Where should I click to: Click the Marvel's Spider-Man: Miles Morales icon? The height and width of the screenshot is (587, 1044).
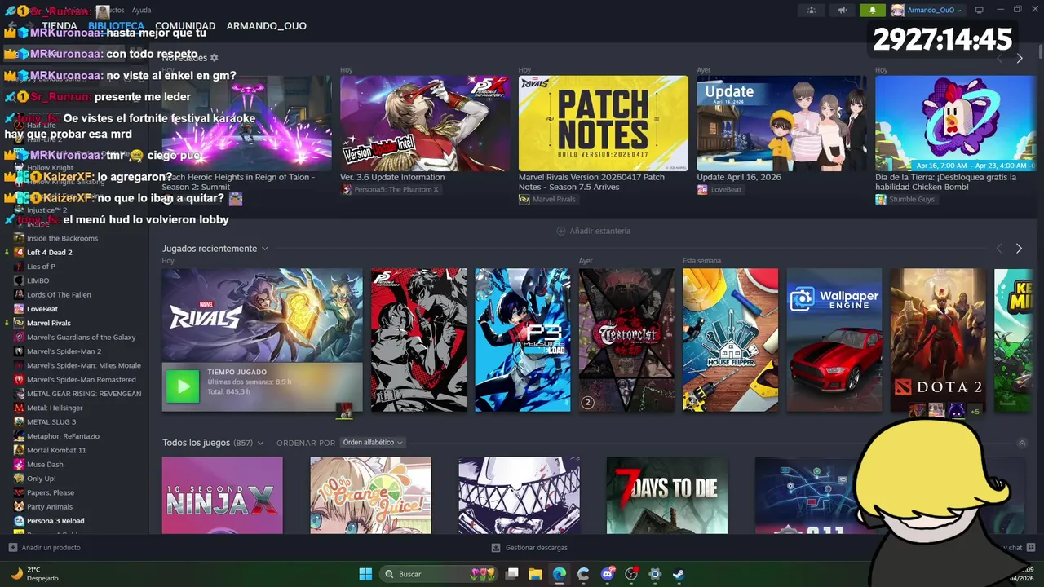[x=19, y=365]
